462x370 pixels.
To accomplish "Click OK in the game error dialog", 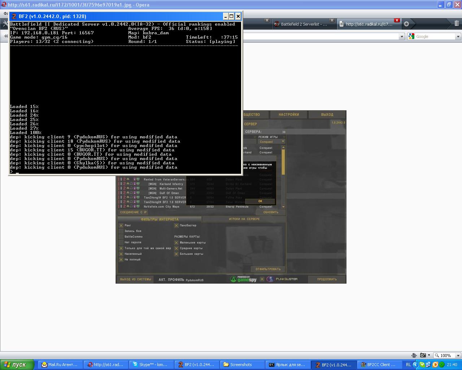I will tap(260, 201).
